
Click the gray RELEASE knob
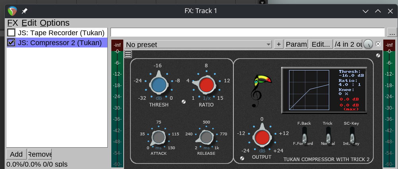[206, 137]
